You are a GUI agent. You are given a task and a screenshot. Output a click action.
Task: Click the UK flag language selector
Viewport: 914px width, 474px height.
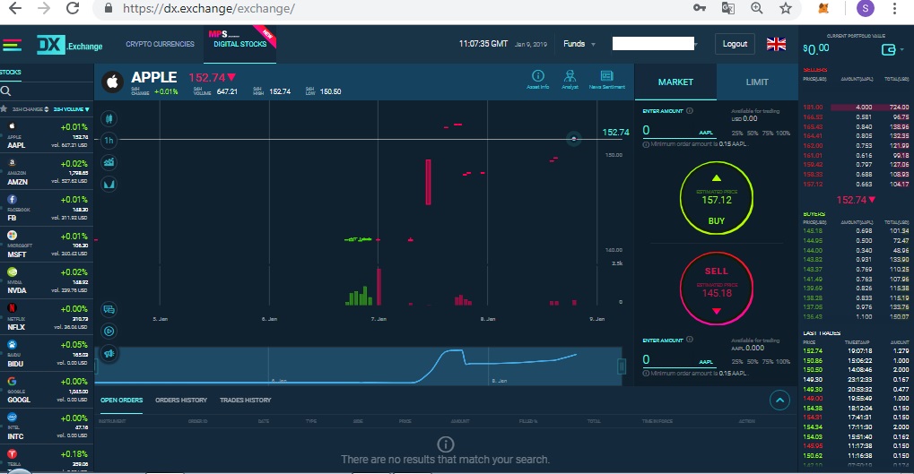tap(776, 44)
